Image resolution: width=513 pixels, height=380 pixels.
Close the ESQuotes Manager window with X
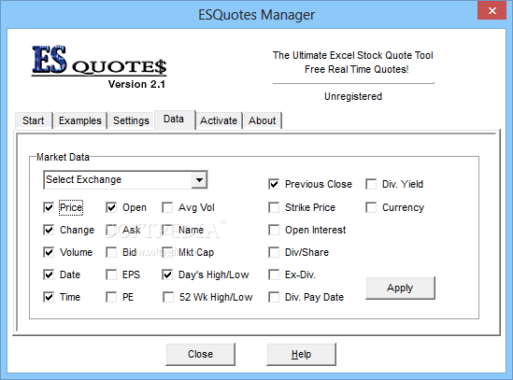point(492,10)
